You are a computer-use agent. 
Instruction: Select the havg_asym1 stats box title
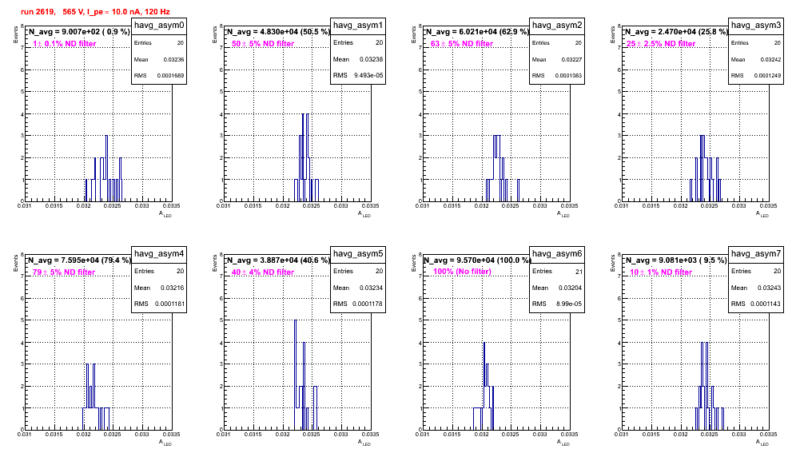click(x=358, y=26)
